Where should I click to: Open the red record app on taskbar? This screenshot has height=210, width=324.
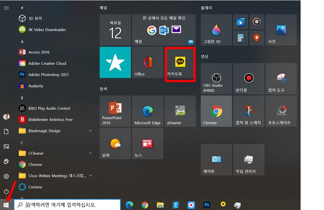coord(191,205)
